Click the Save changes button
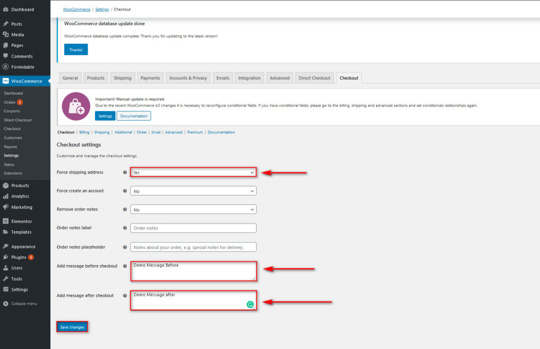Image resolution: width=540 pixels, height=349 pixels. point(72,327)
